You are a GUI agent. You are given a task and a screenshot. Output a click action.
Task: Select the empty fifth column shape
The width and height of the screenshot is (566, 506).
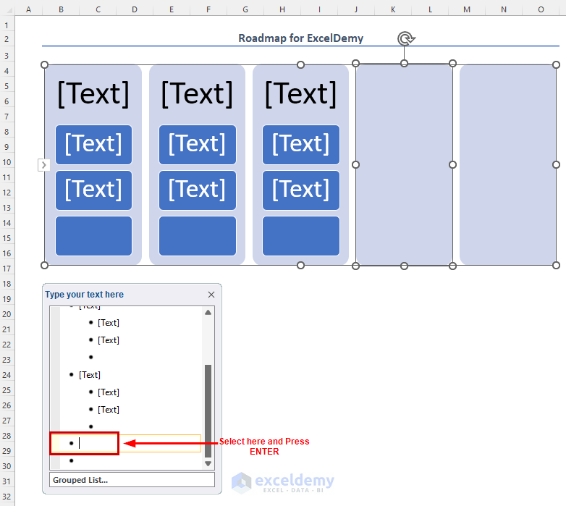[508, 164]
